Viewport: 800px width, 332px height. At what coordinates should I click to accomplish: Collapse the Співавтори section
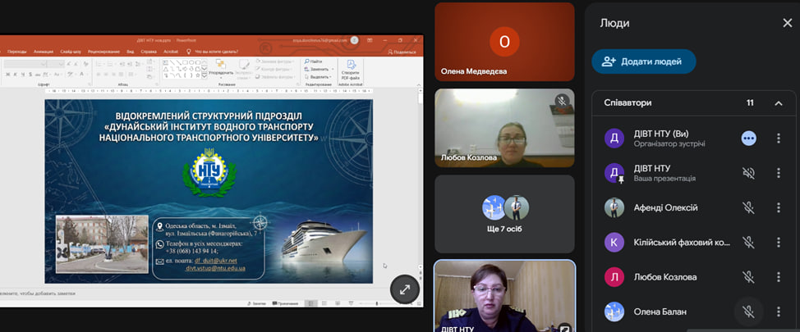[778, 102]
